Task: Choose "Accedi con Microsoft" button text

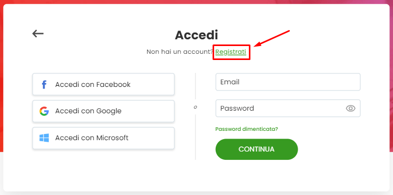Action: pos(92,138)
